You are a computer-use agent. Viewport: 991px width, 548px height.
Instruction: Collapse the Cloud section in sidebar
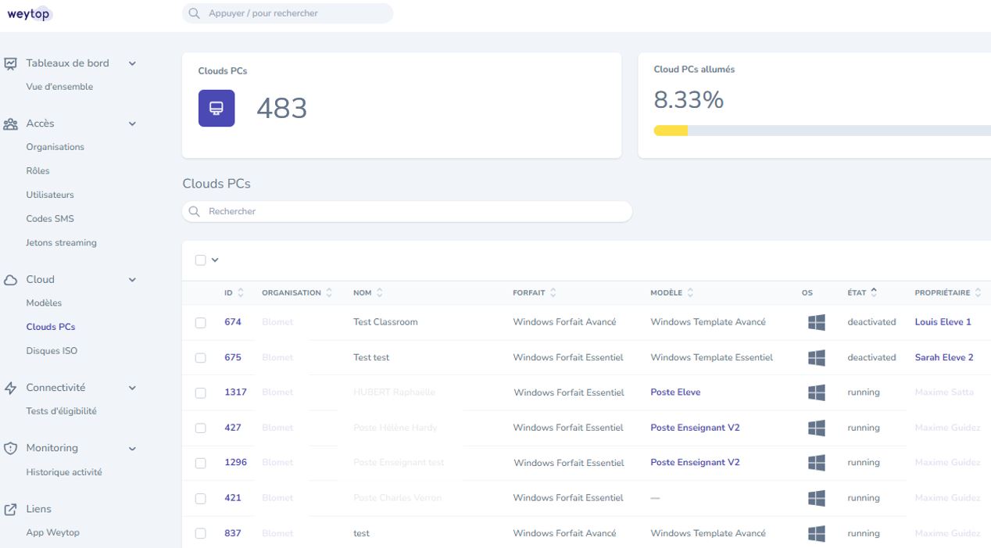tap(131, 279)
